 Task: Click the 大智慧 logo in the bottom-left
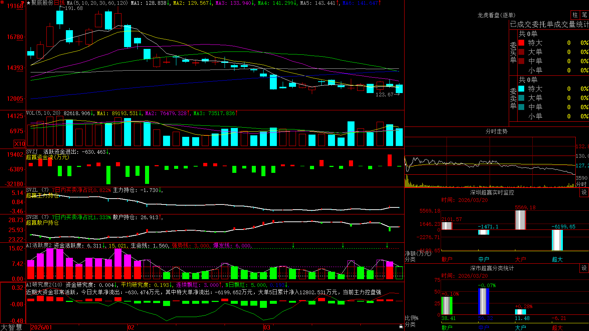coord(11,327)
